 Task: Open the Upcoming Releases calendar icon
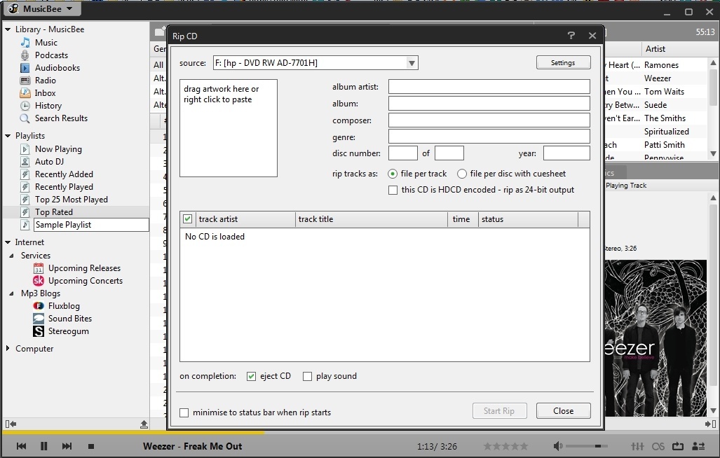[39, 268]
